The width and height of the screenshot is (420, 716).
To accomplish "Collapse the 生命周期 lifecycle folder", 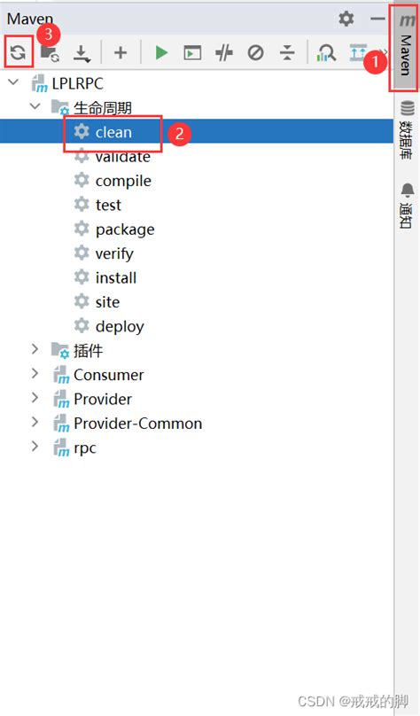I will click(35, 107).
